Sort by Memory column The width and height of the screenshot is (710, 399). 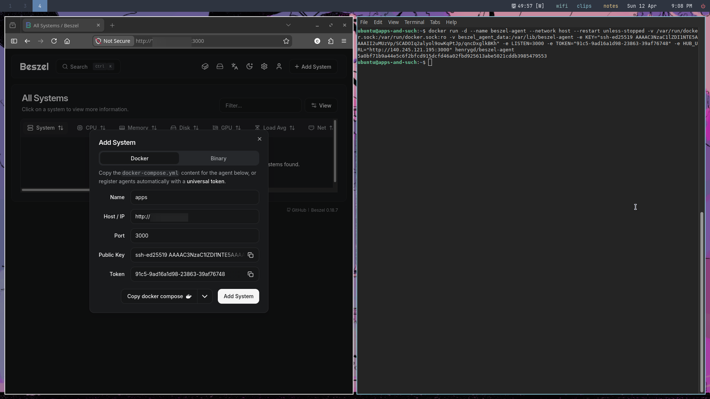pos(138,128)
